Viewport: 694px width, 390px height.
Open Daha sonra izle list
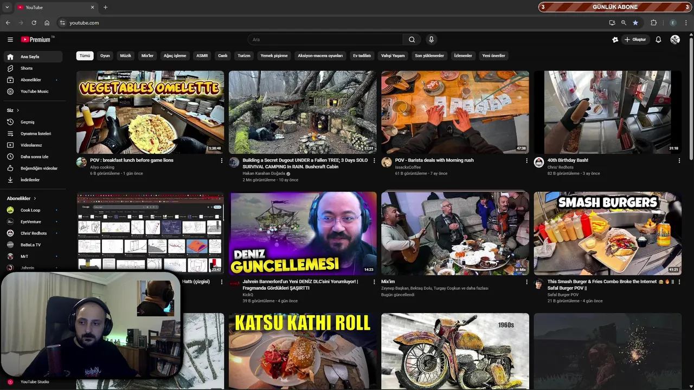coord(33,157)
